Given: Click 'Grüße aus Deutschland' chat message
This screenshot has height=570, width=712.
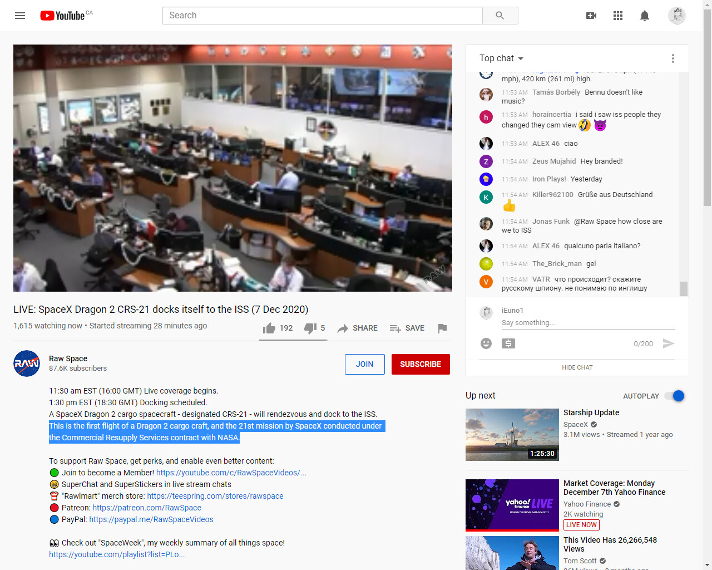Looking at the screenshot, I should click(x=615, y=195).
